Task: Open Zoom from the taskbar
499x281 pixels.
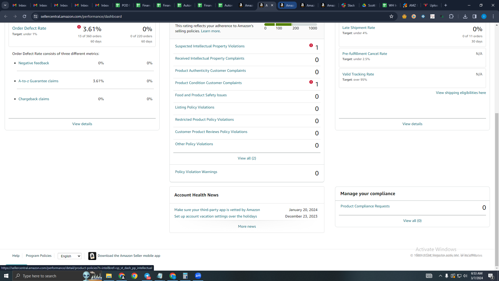Action: click(x=198, y=276)
